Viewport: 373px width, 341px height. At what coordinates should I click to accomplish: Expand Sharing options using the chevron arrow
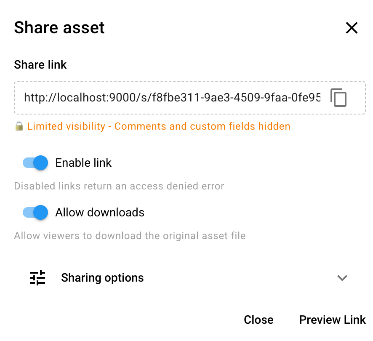[342, 278]
